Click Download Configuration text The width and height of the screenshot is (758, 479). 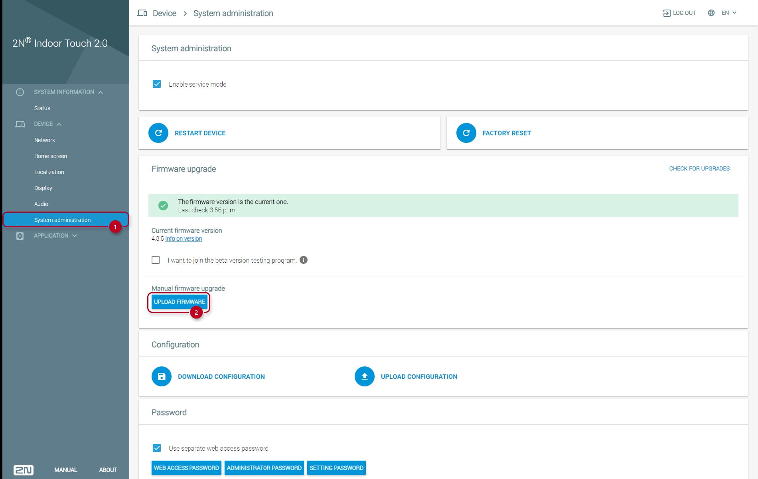pos(221,376)
